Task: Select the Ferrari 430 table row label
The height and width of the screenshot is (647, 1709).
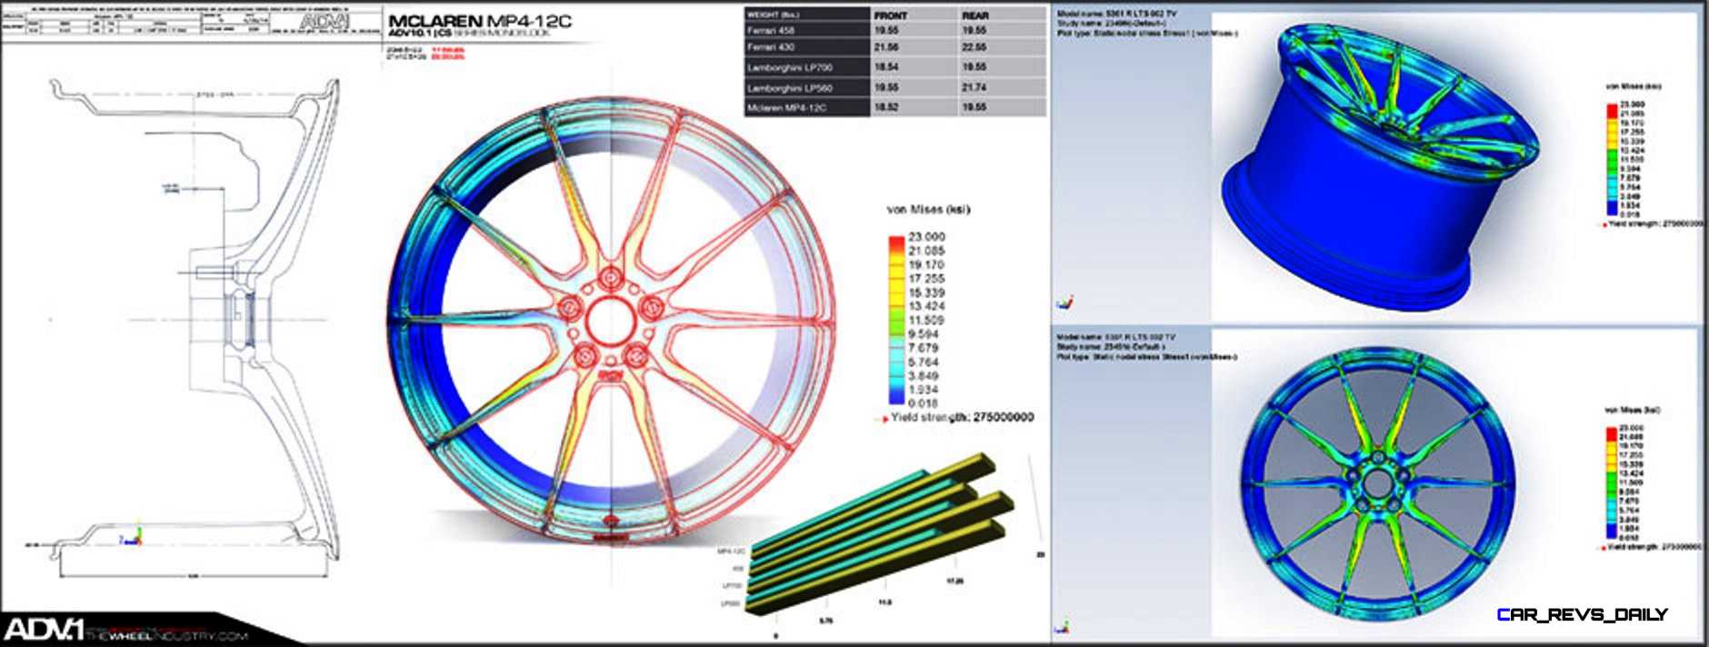Action: [770, 46]
